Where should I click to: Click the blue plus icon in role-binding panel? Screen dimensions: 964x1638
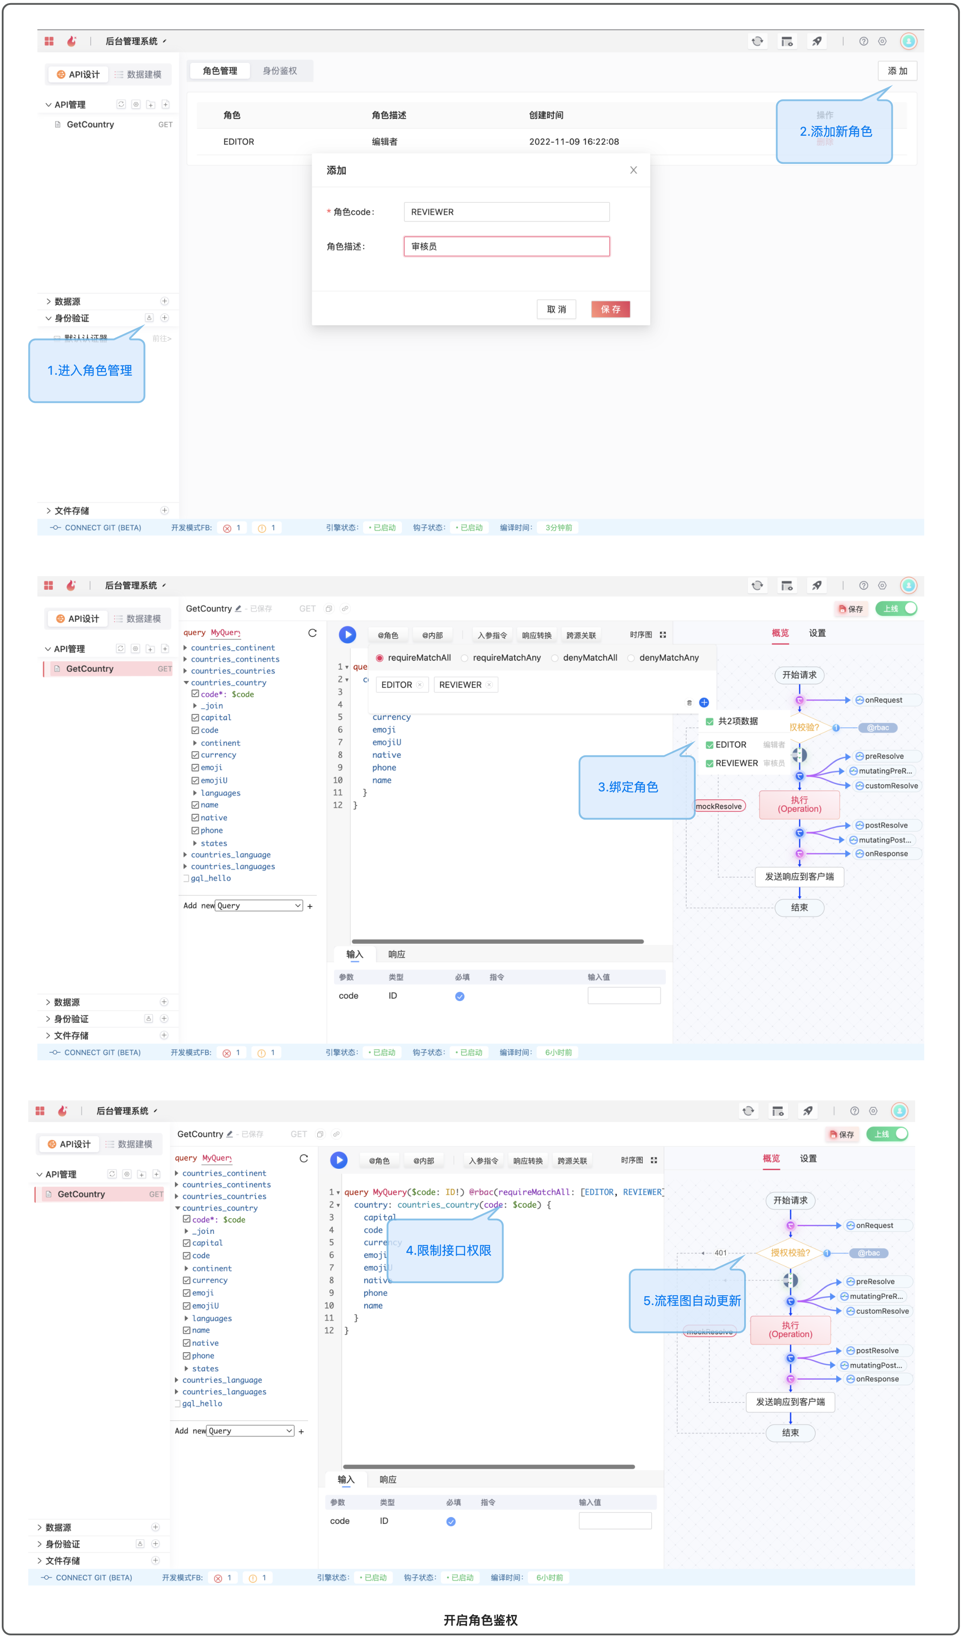[x=704, y=703]
